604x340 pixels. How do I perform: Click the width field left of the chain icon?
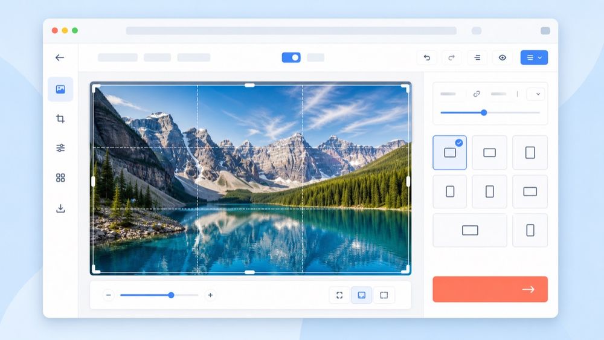448,94
